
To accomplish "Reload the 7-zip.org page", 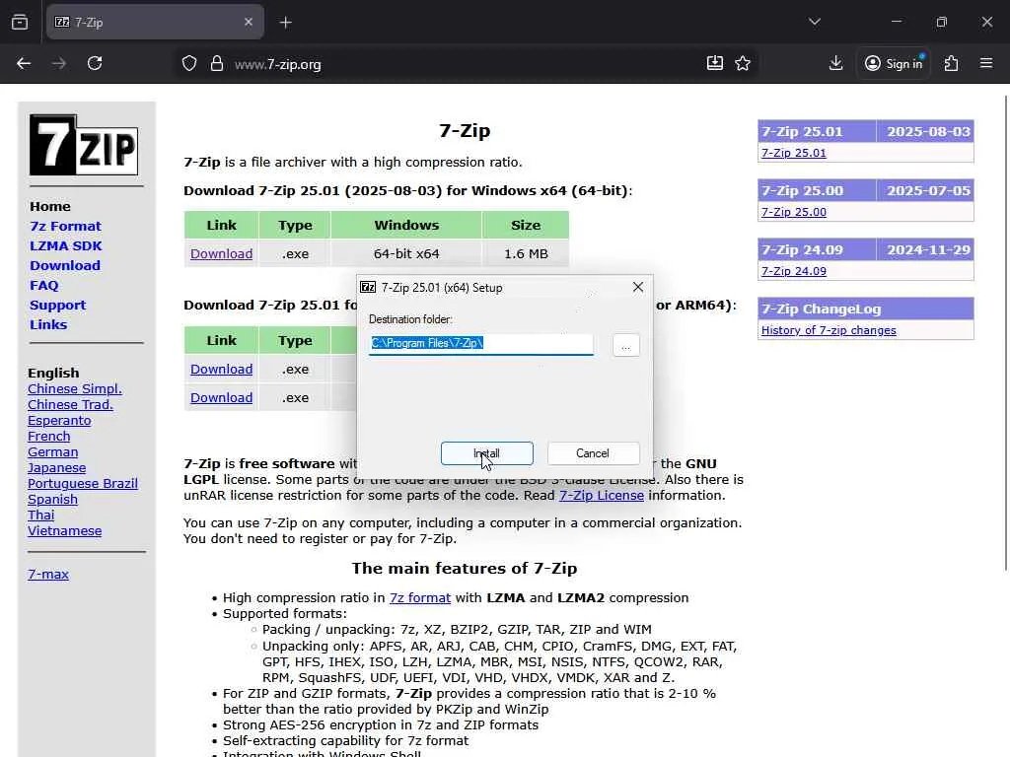I will (95, 63).
